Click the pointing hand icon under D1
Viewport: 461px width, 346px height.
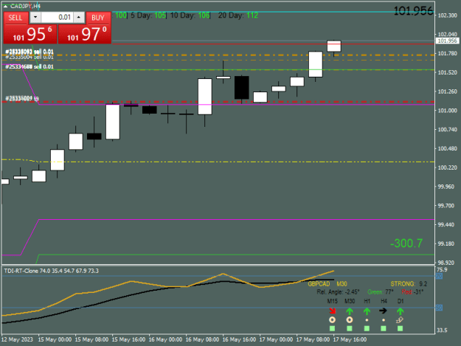(x=400, y=320)
